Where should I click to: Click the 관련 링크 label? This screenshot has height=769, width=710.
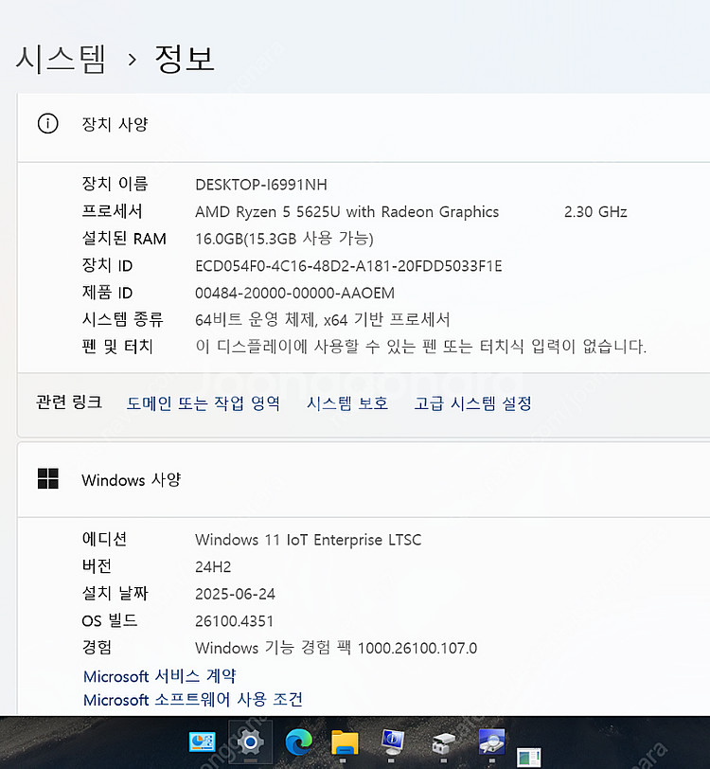coord(69,402)
